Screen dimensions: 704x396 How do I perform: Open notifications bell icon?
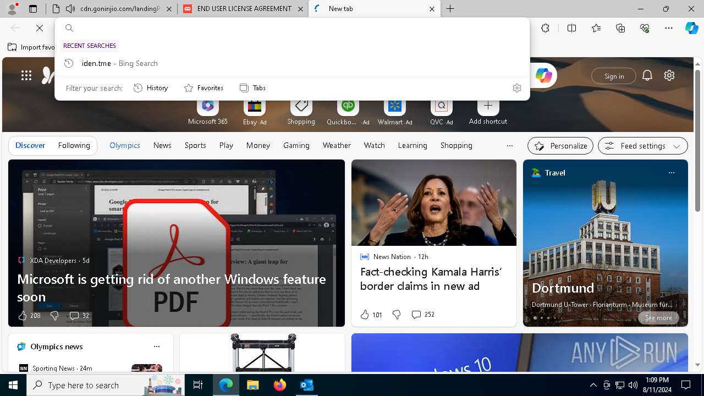[x=647, y=76]
